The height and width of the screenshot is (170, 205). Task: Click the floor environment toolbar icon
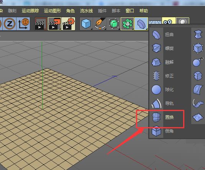click(x=155, y=21)
